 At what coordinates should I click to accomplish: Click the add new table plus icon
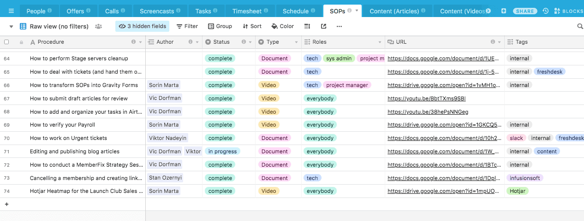(503, 11)
